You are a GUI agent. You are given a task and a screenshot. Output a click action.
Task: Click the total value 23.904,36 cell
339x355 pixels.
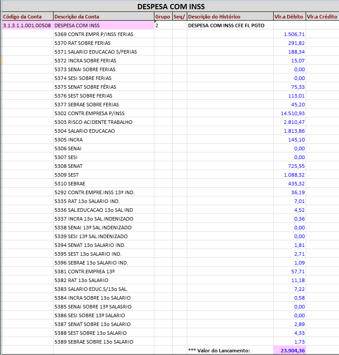289,350
